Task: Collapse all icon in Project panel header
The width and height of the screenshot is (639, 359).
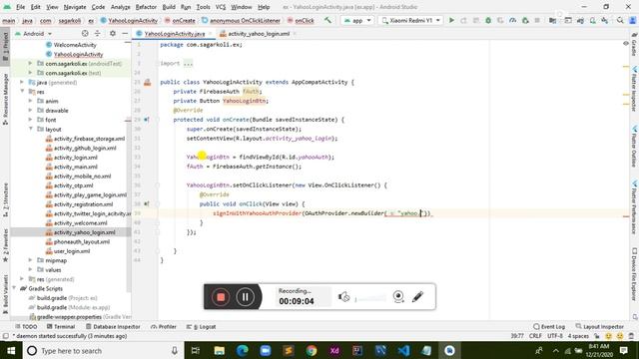Action: click(x=98, y=33)
